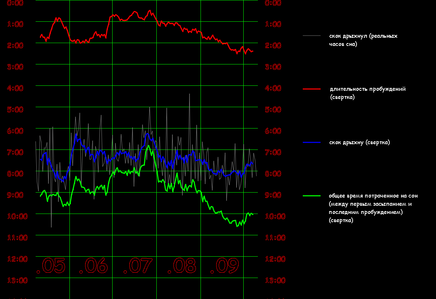Click '12:00' on the right axis
Image resolution: width=436 pixels, height=299 pixels.
coord(275,259)
